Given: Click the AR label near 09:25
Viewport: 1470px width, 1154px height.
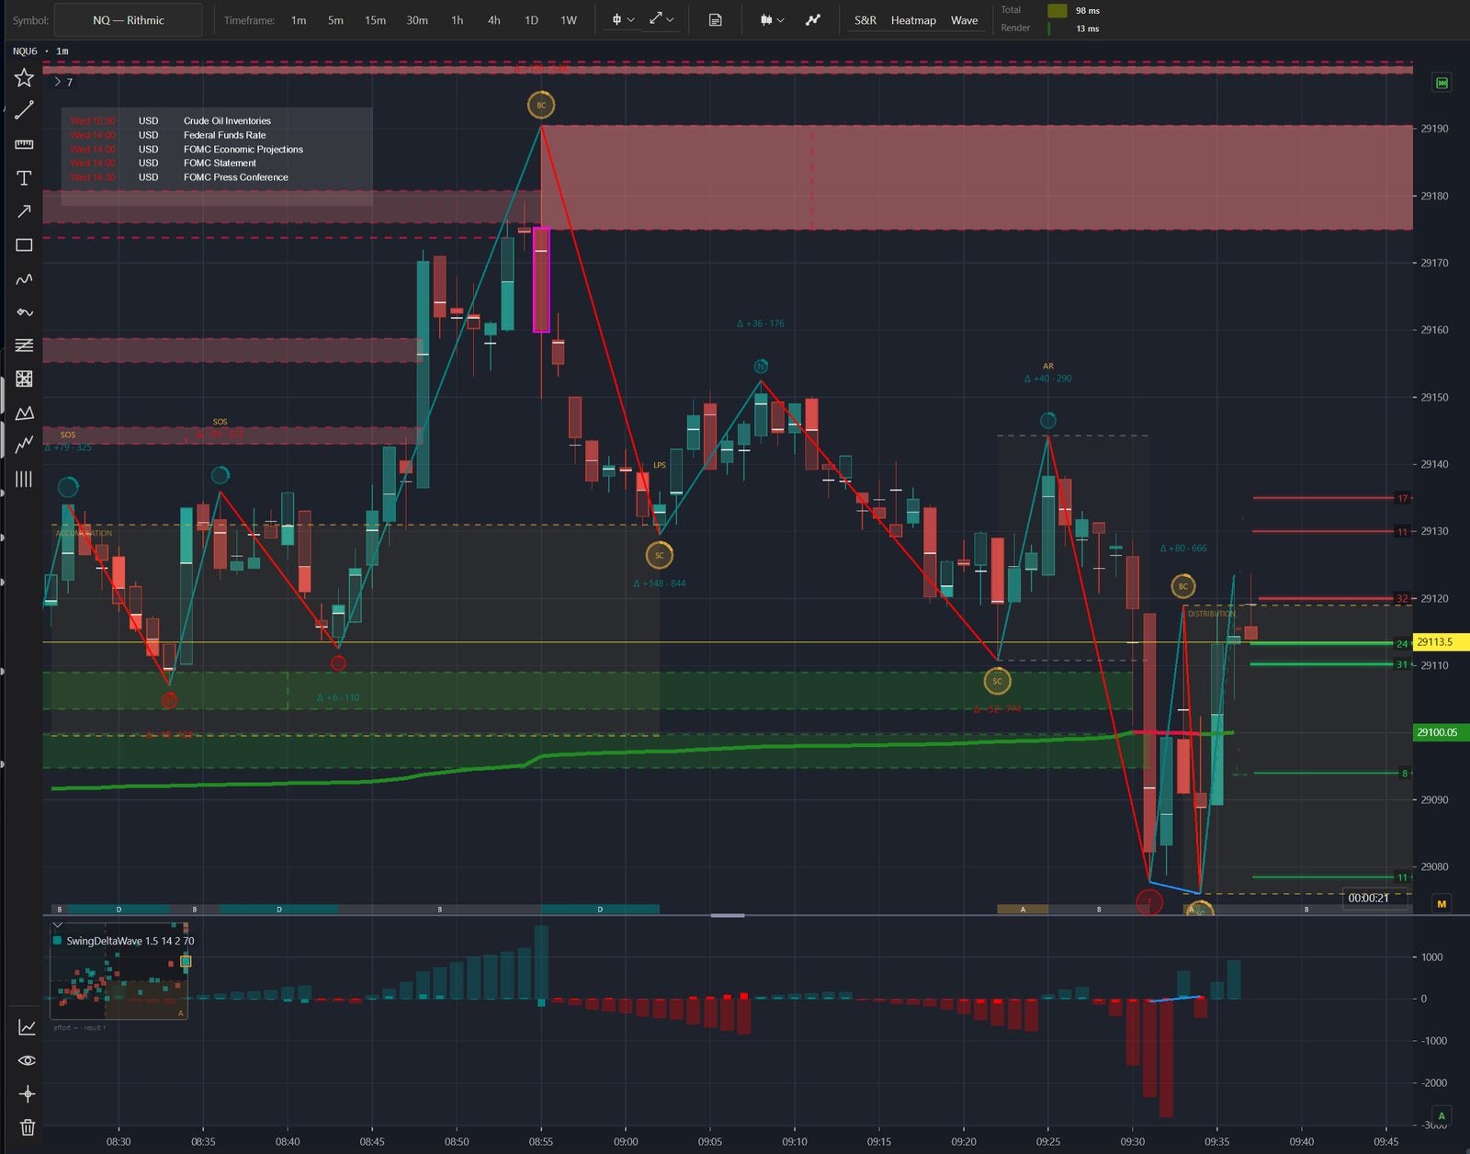Looking at the screenshot, I should coord(1048,366).
